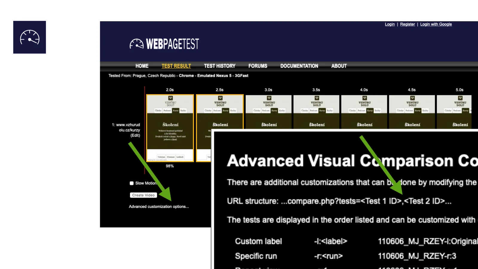This screenshot has height=269, width=478.
Task: Open the Documentation menu item
Action: (x=299, y=66)
